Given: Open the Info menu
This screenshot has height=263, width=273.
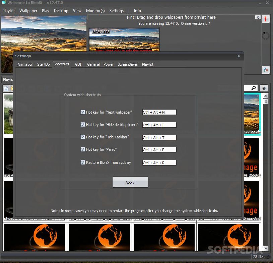Looking at the screenshot, I should [x=137, y=11].
